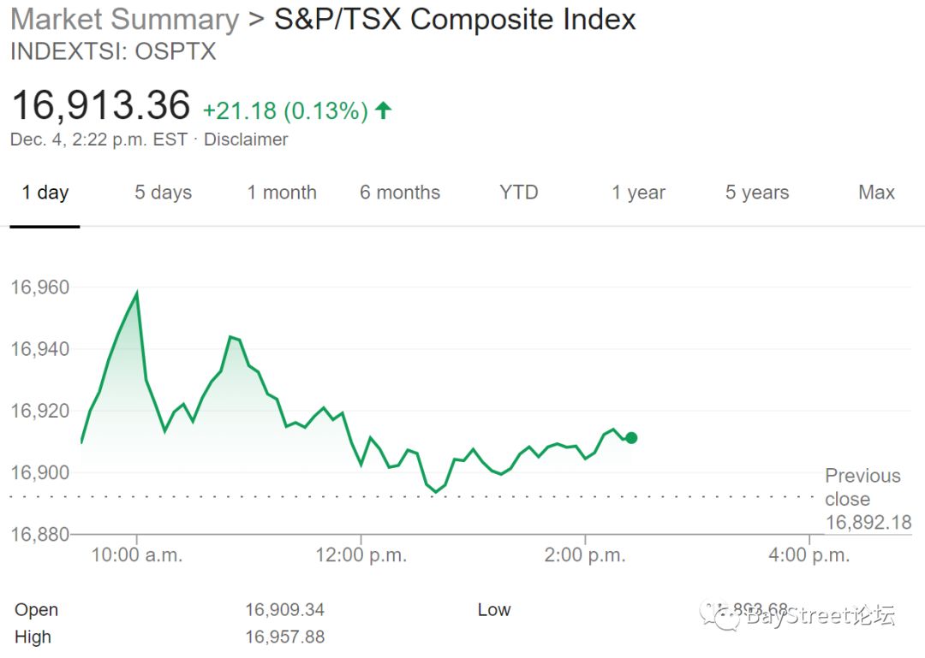Click the green up arrow icon

pyautogui.click(x=384, y=110)
